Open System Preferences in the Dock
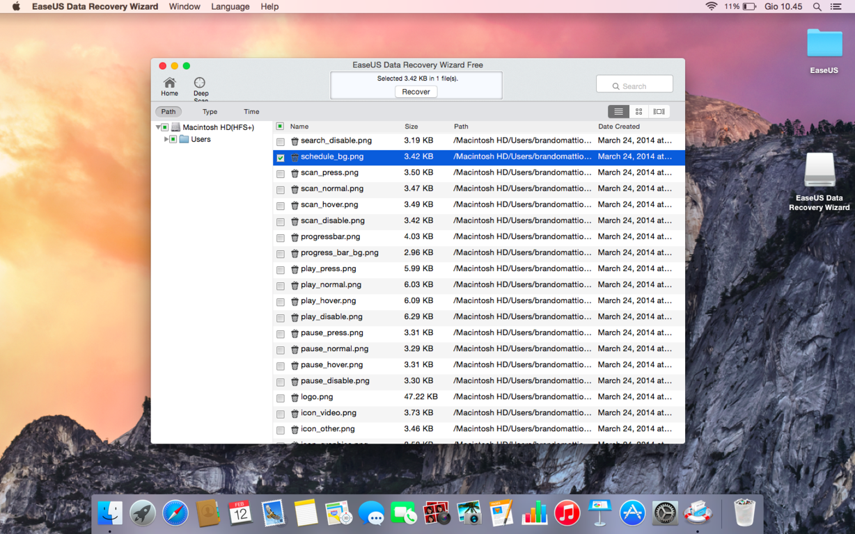This screenshot has width=855, height=534. point(665,513)
